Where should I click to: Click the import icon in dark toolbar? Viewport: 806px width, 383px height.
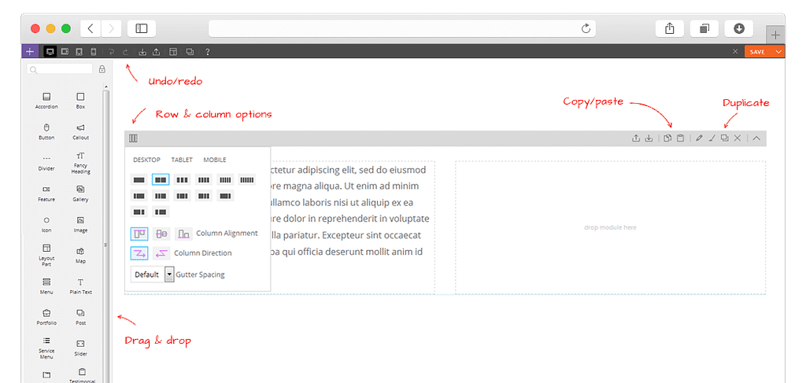click(x=142, y=52)
